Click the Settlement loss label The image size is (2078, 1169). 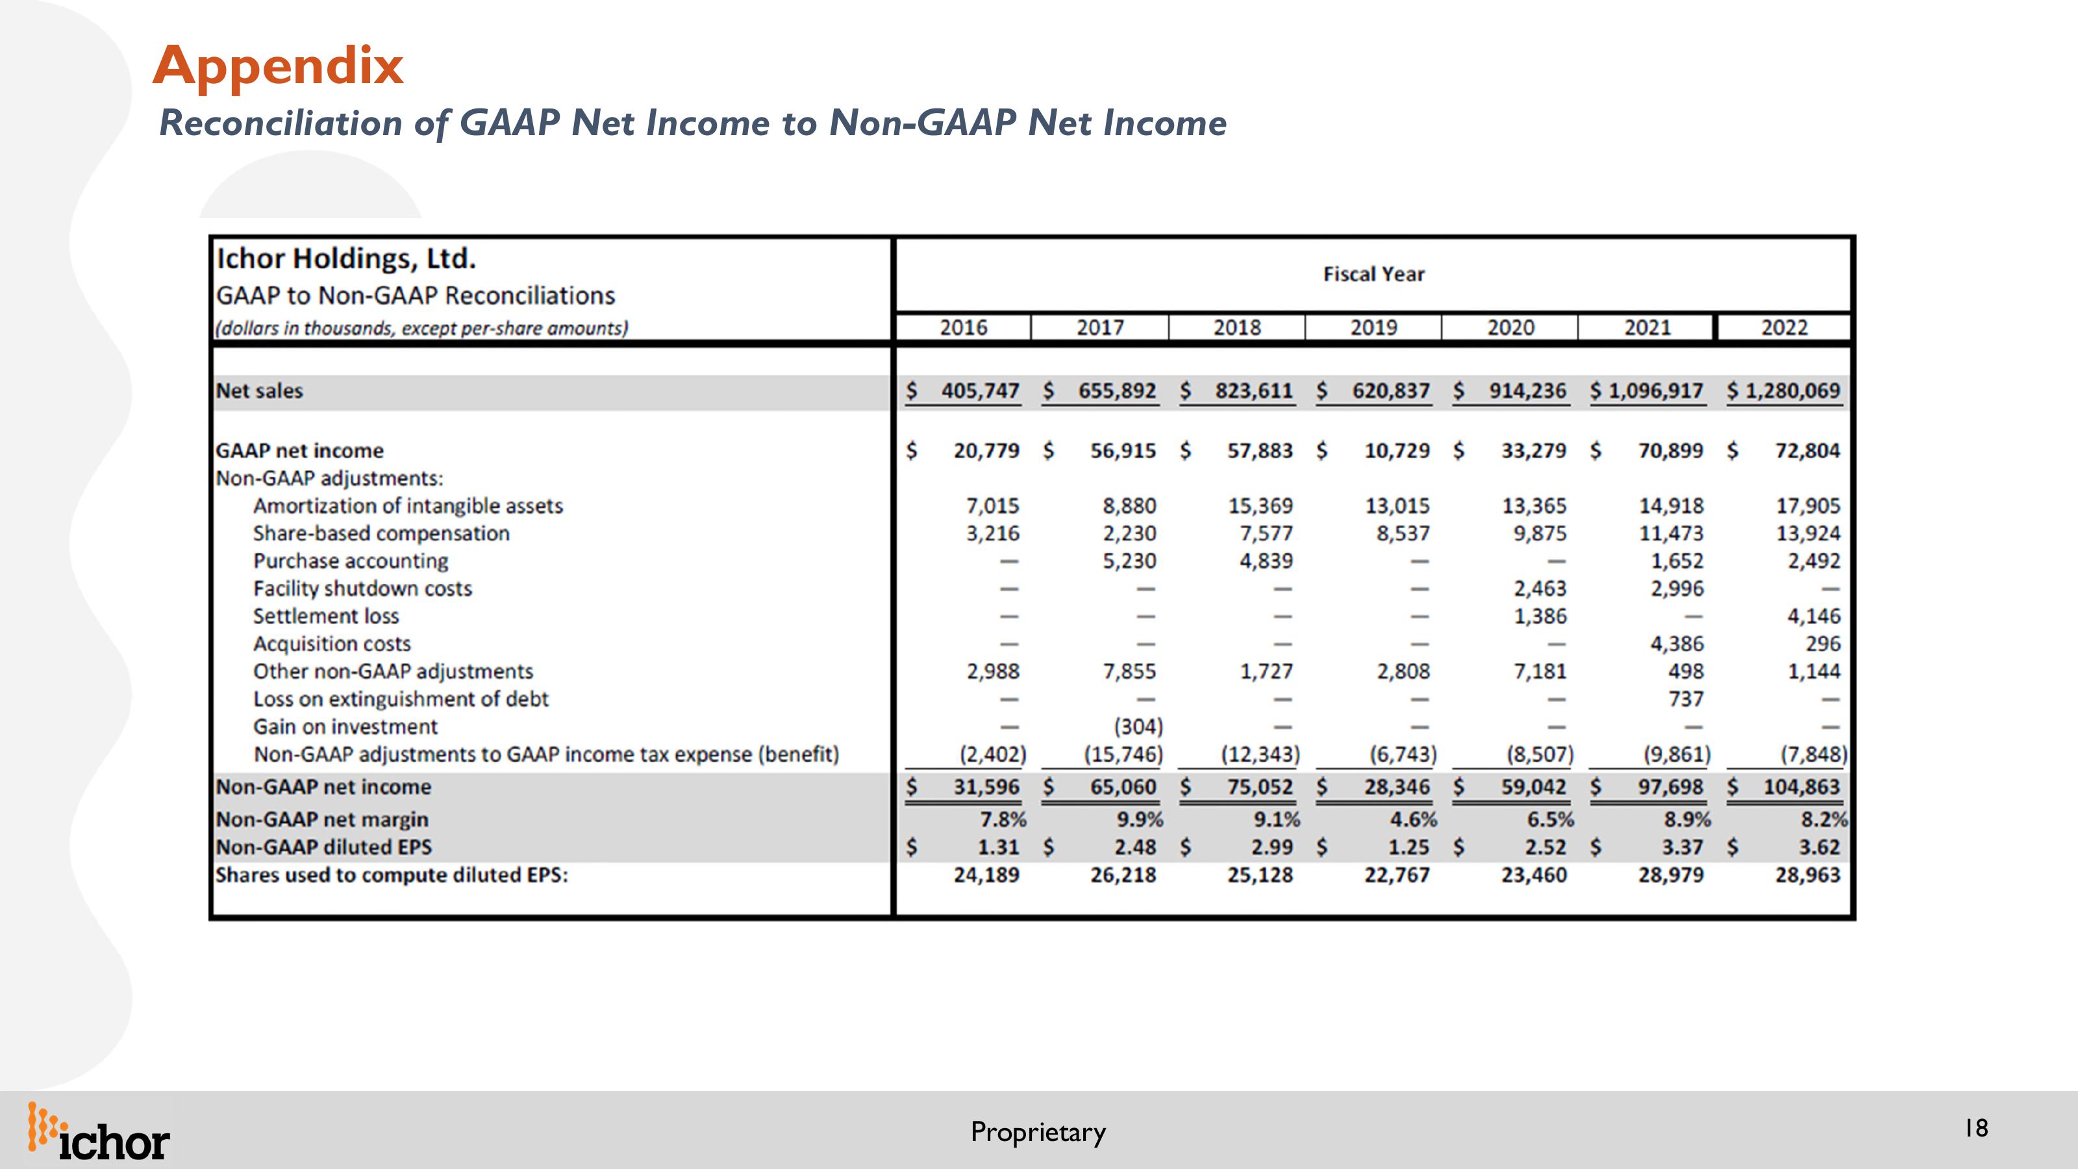click(x=326, y=616)
